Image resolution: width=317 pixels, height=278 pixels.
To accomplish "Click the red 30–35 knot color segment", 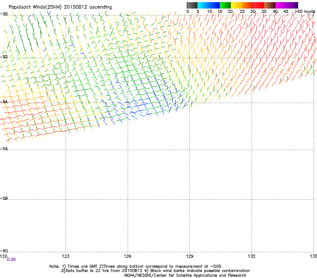I will (x=259, y=5).
